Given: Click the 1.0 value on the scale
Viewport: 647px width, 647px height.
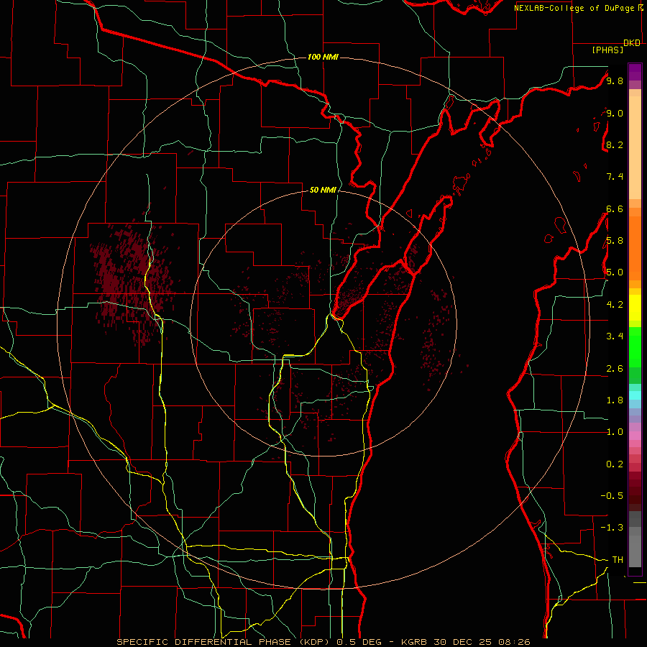Looking at the screenshot, I should (615, 432).
